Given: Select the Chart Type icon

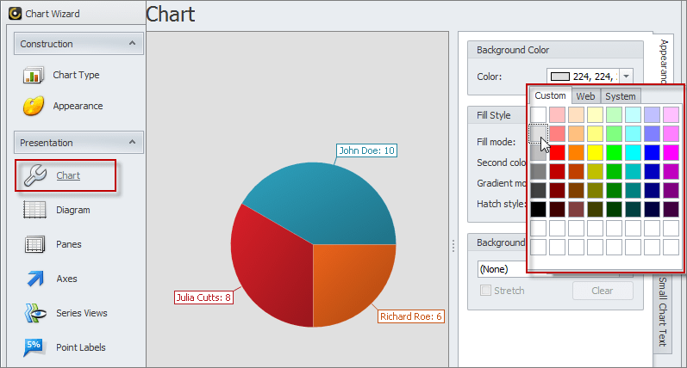Looking at the screenshot, I should [x=34, y=76].
